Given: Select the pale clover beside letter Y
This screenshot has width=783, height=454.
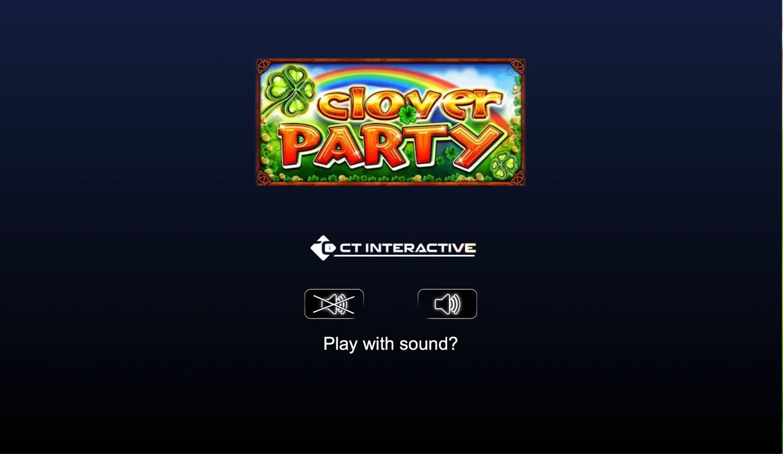Looking at the screenshot, I should (x=504, y=164).
